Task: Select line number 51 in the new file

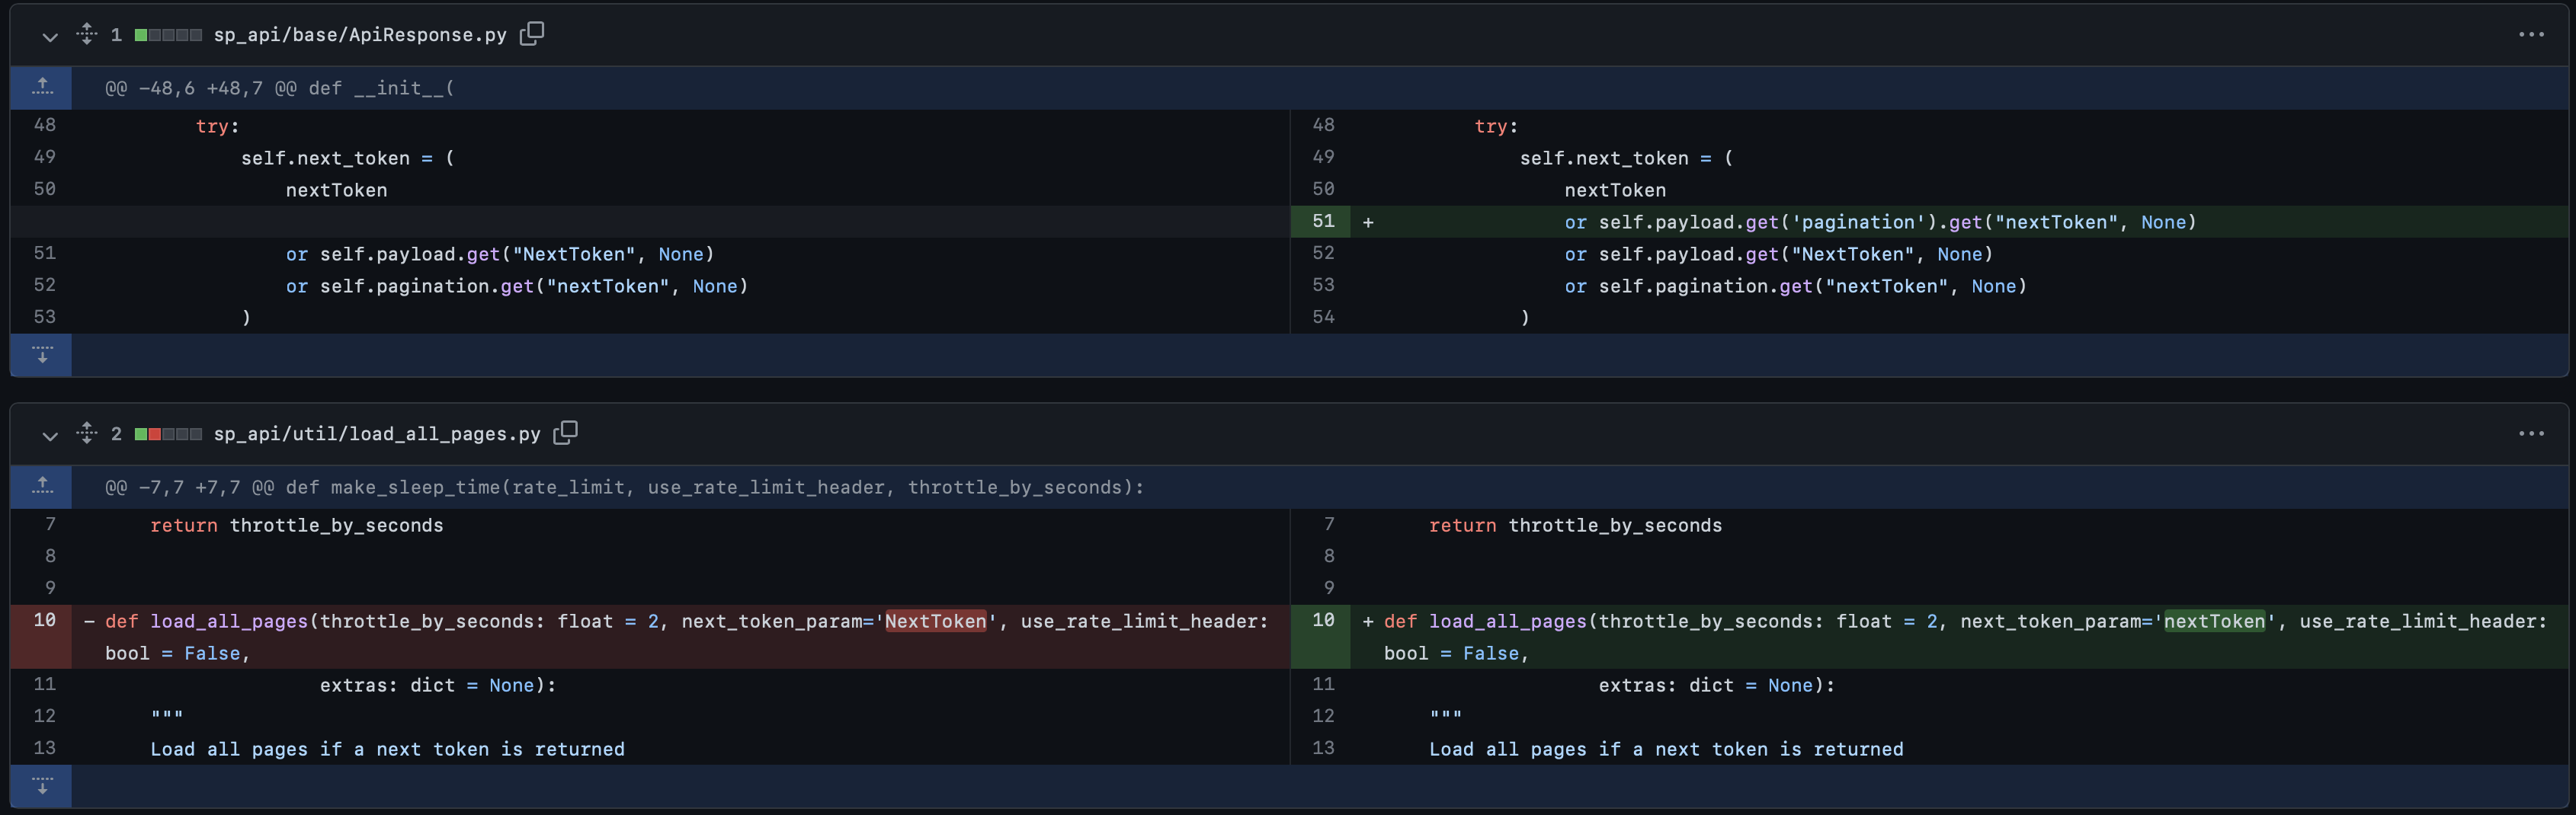Action: coord(1323,221)
